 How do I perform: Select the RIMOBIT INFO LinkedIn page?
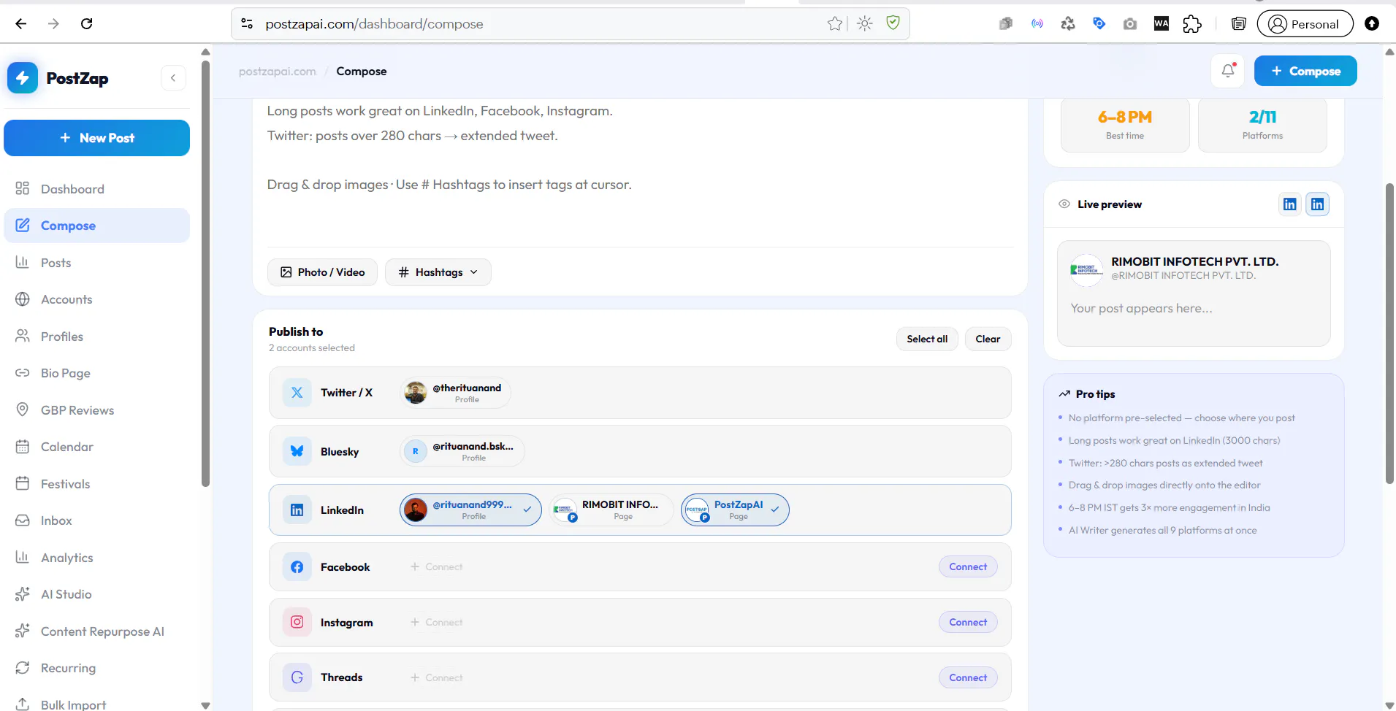coord(611,510)
